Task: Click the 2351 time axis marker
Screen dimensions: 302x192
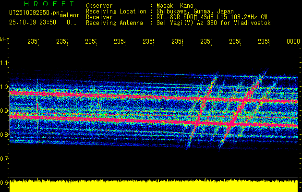Action: [x=33, y=42]
